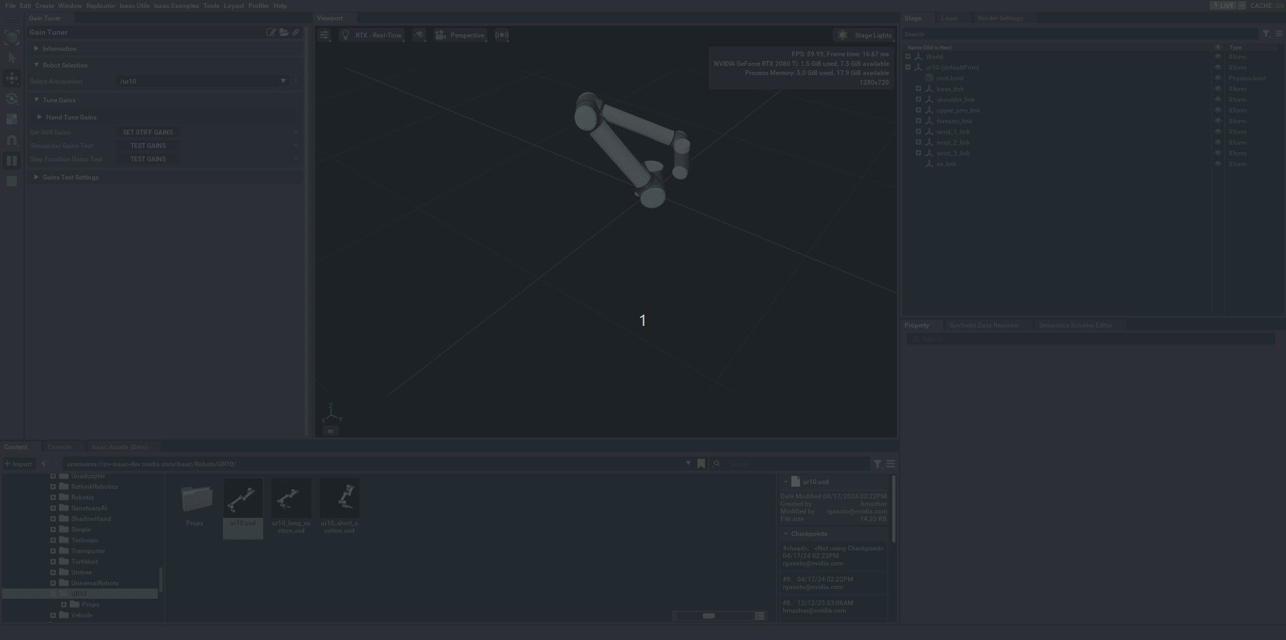This screenshot has height=640, width=1286.
Task: Activate the Rotate gizmo tool
Action: tap(12, 99)
